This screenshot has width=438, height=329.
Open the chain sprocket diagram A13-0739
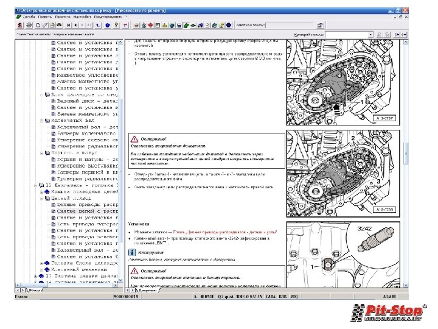[343, 174]
